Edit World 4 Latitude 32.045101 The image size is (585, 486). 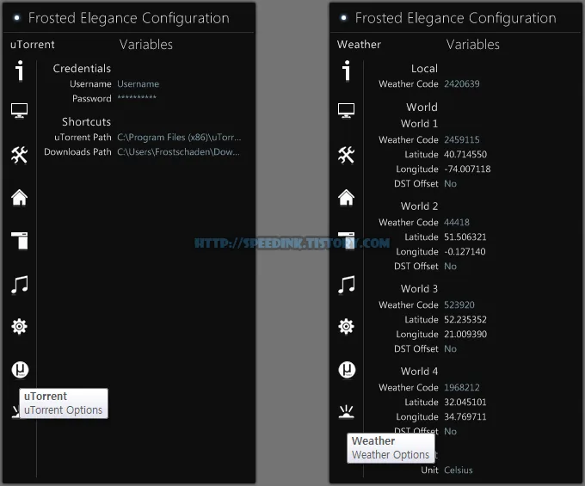click(x=465, y=402)
